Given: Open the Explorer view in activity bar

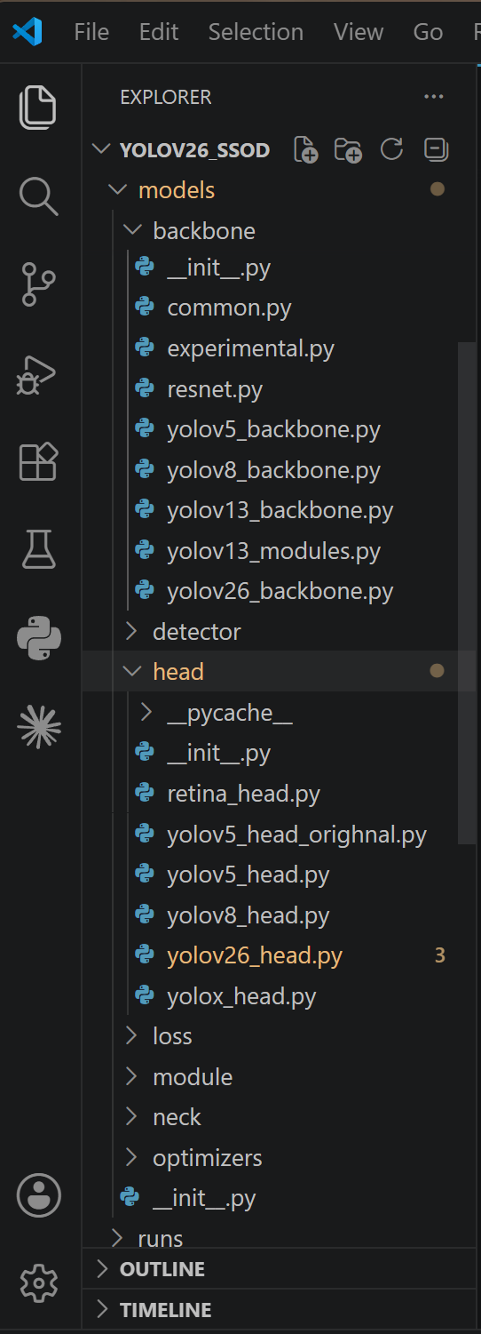Looking at the screenshot, I should pyautogui.click(x=38, y=107).
